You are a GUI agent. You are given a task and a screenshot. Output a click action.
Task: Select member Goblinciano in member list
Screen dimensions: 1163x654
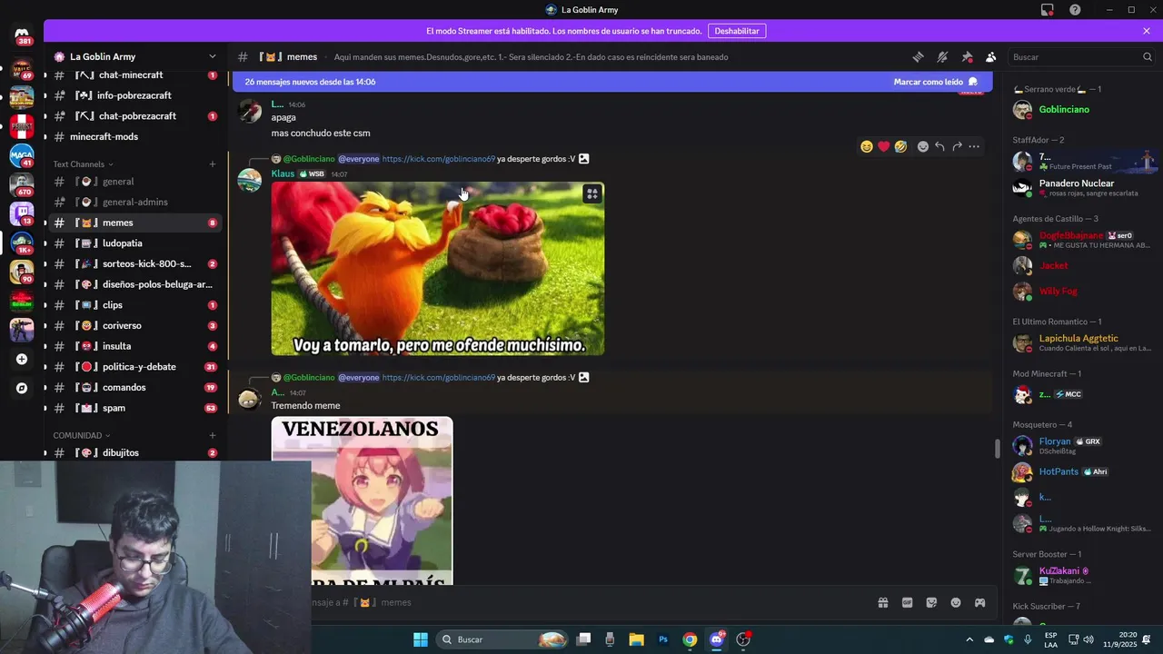[x=1081, y=110]
